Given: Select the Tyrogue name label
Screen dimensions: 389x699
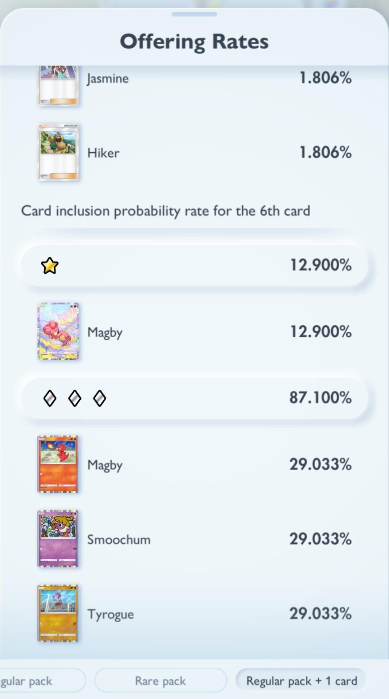Looking at the screenshot, I should tap(111, 614).
